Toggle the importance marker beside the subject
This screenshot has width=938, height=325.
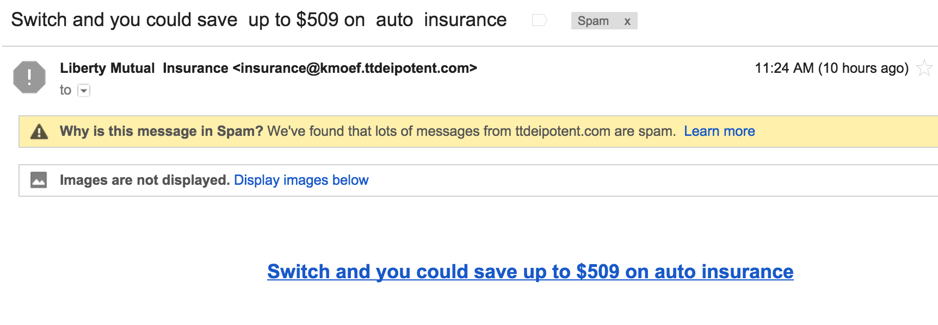(x=539, y=21)
